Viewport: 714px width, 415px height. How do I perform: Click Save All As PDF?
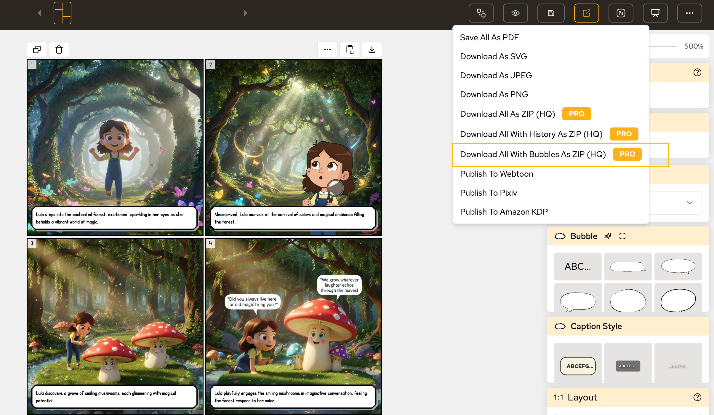click(x=489, y=37)
